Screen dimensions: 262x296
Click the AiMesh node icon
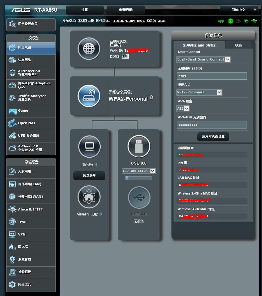(x=89, y=197)
